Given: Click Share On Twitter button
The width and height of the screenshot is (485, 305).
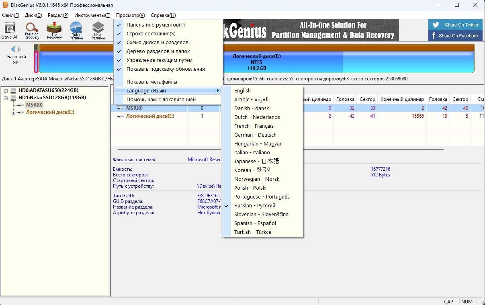Looking at the screenshot, I should (455, 25).
